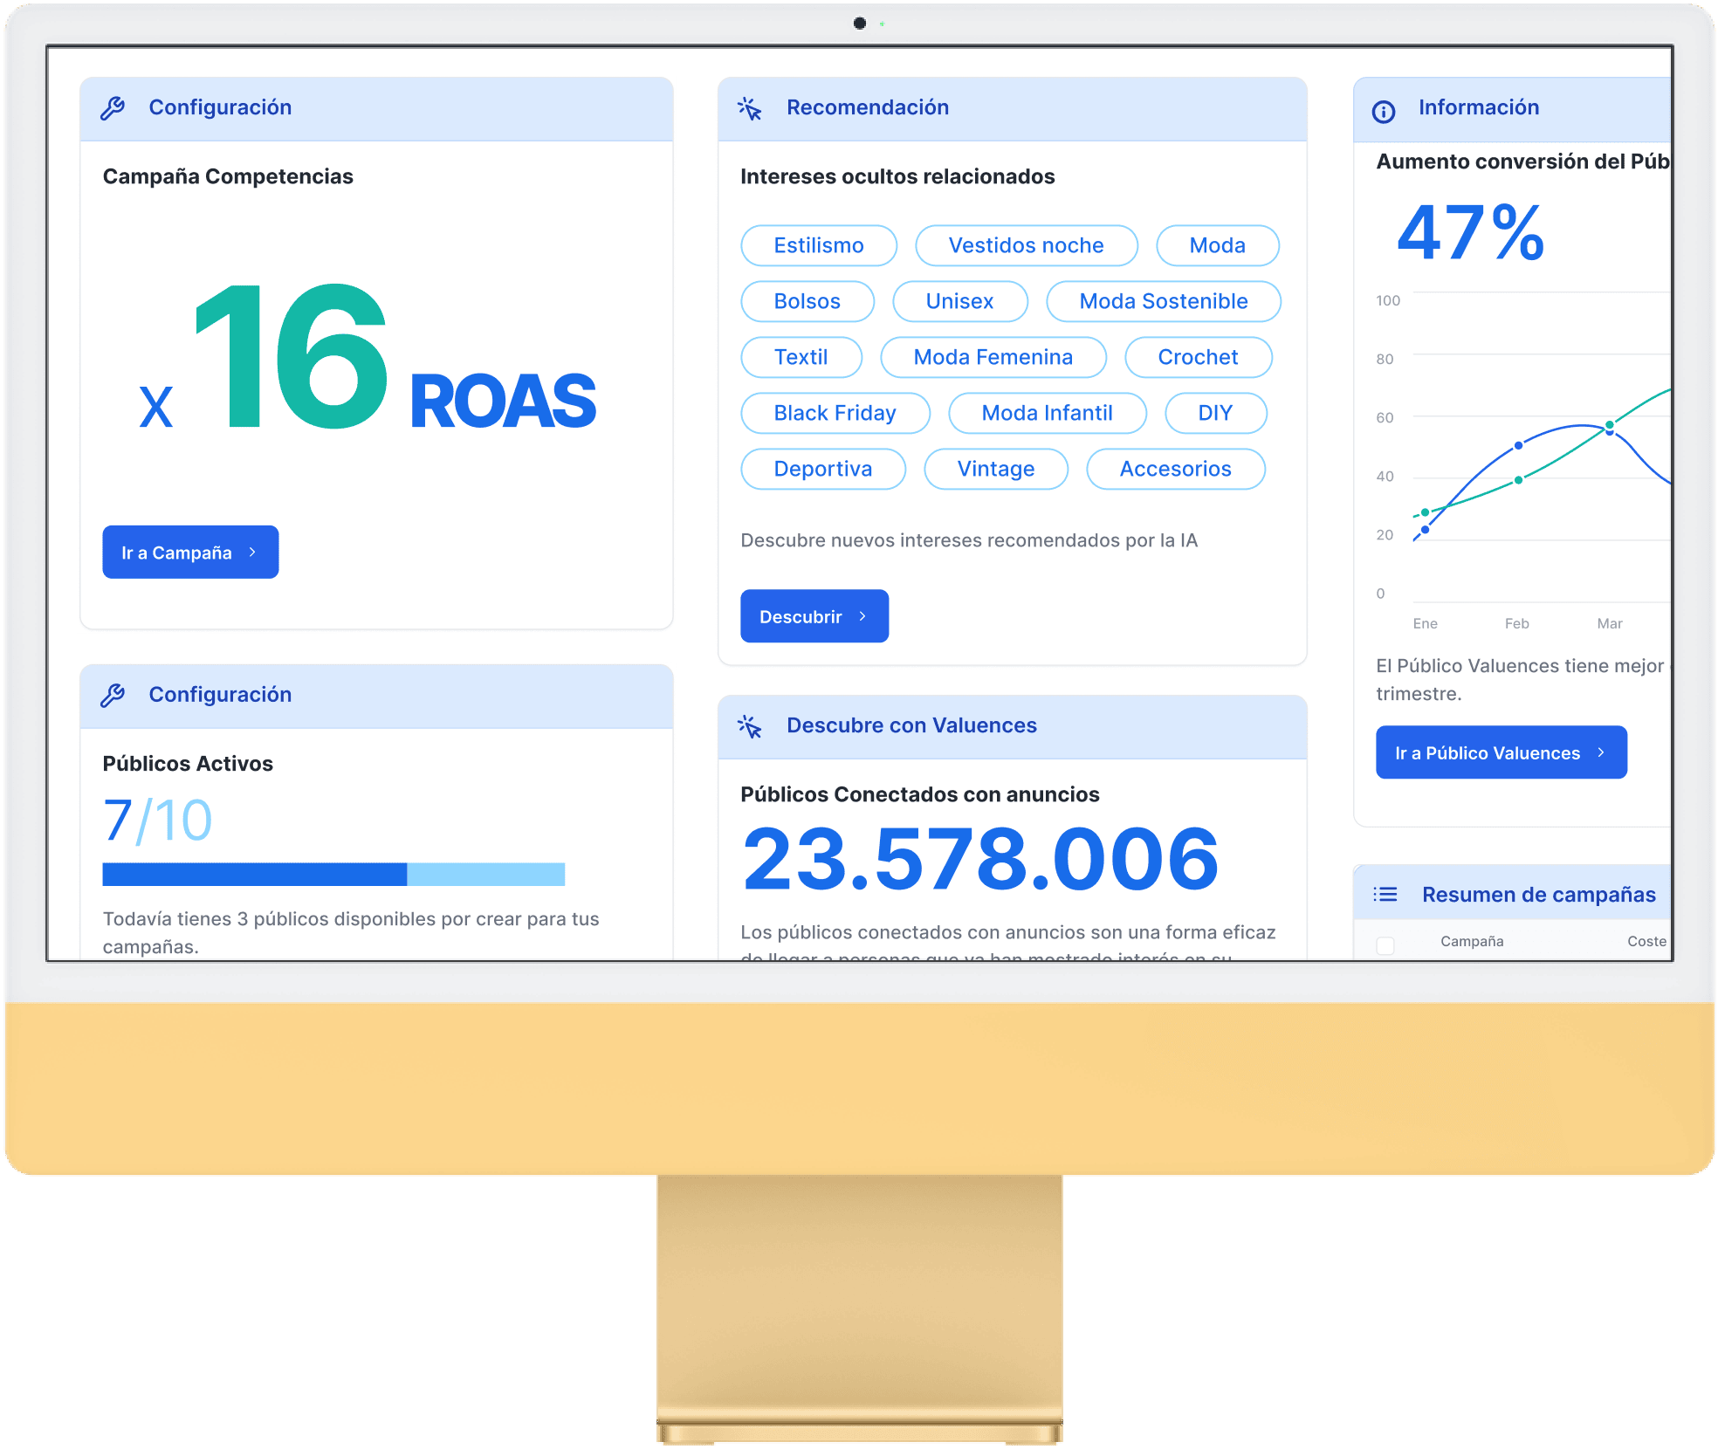Select the Black Friday interest chip
This screenshot has width=1718, height=1449.
click(x=835, y=413)
